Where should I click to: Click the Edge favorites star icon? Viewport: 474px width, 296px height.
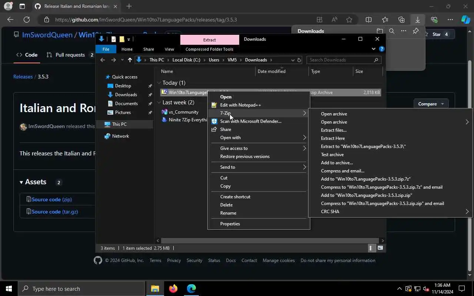click(x=349, y=20)
